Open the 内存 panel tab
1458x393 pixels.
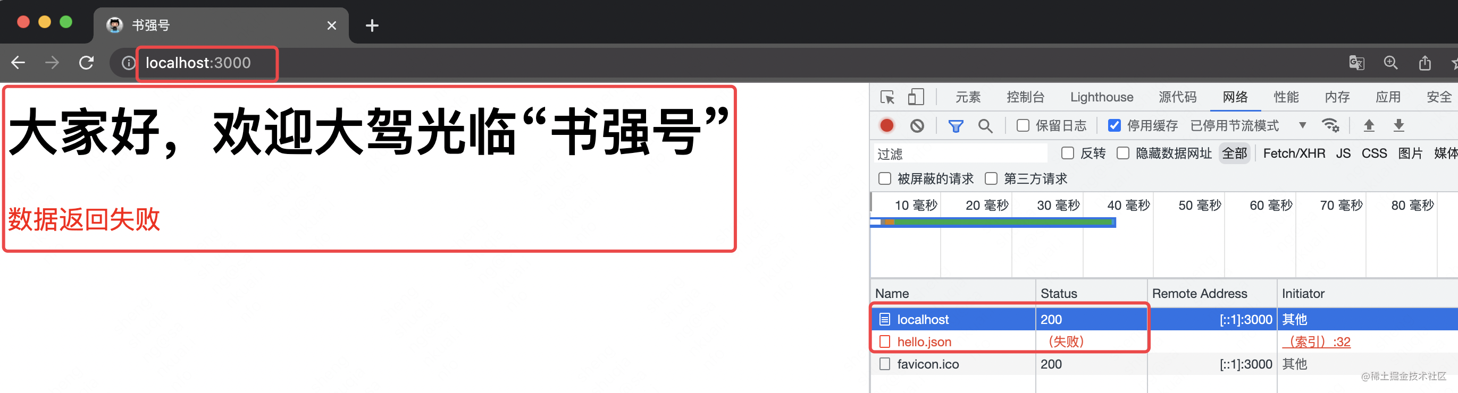coord(1337,97)
